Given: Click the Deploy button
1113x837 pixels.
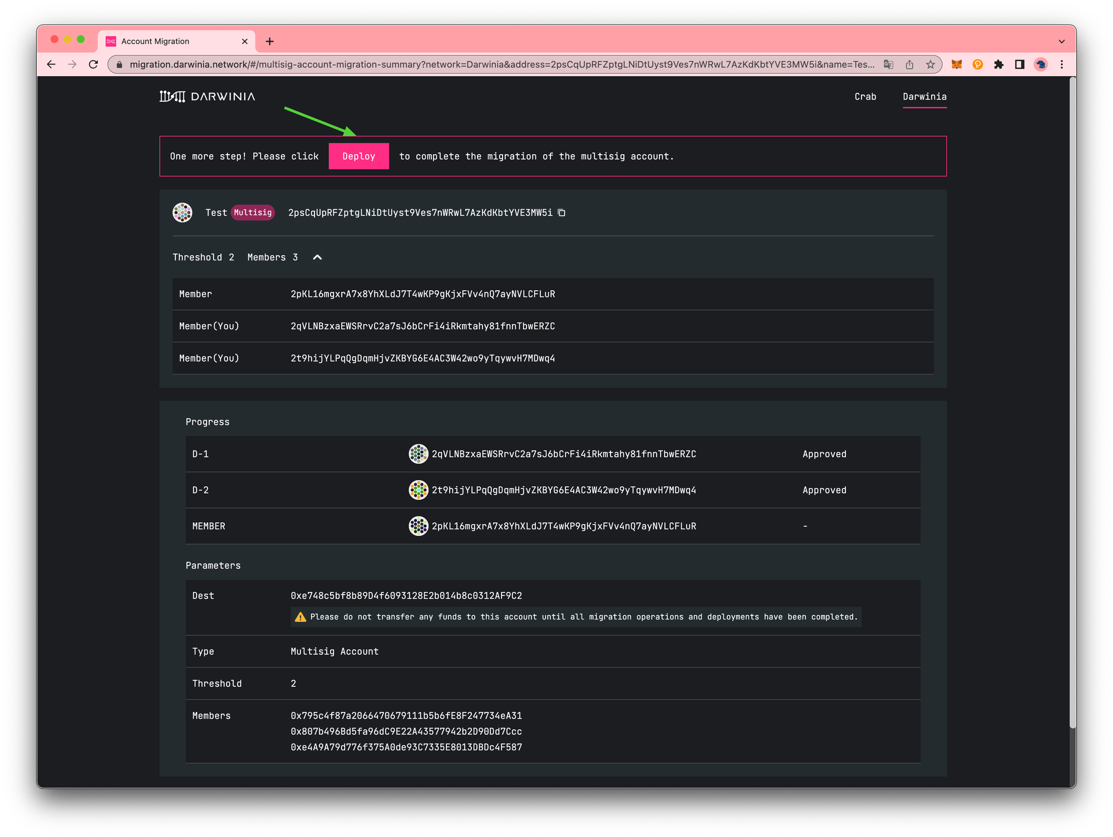Looking at the screenshot, I should 358,156.
